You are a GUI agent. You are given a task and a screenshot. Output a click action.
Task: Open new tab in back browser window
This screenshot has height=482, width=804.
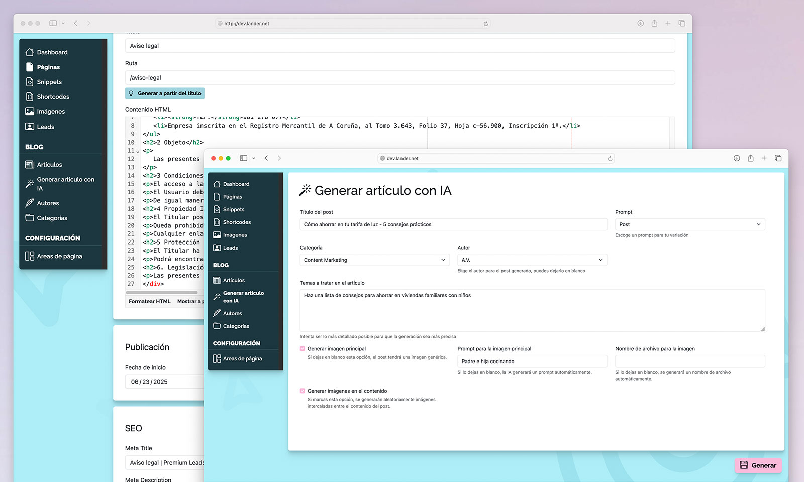click(x=668, y=23)
